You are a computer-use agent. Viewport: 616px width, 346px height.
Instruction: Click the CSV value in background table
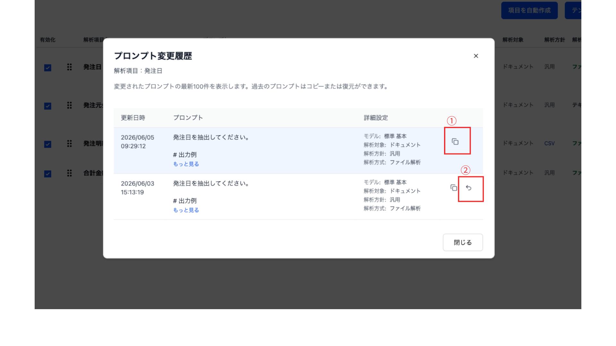549,144
